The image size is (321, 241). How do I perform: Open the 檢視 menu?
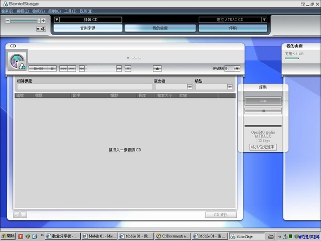(38, 11)
